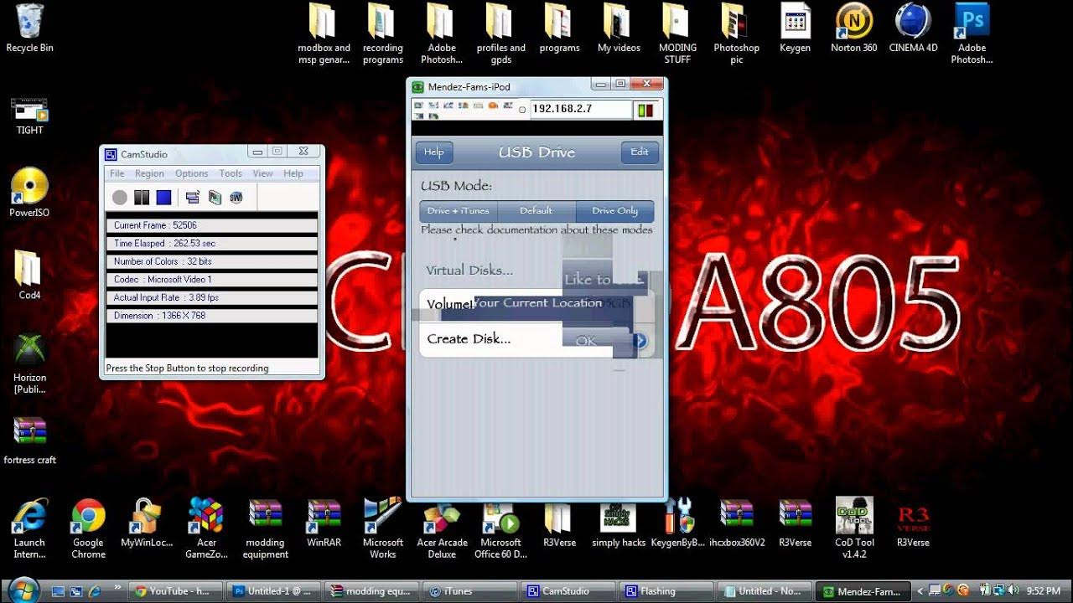Image resolution: width=1073 pixels, height=603 pixels.
Task: Switch to Untitled Notepad taskbar item
Action: [x=765, y=591]
